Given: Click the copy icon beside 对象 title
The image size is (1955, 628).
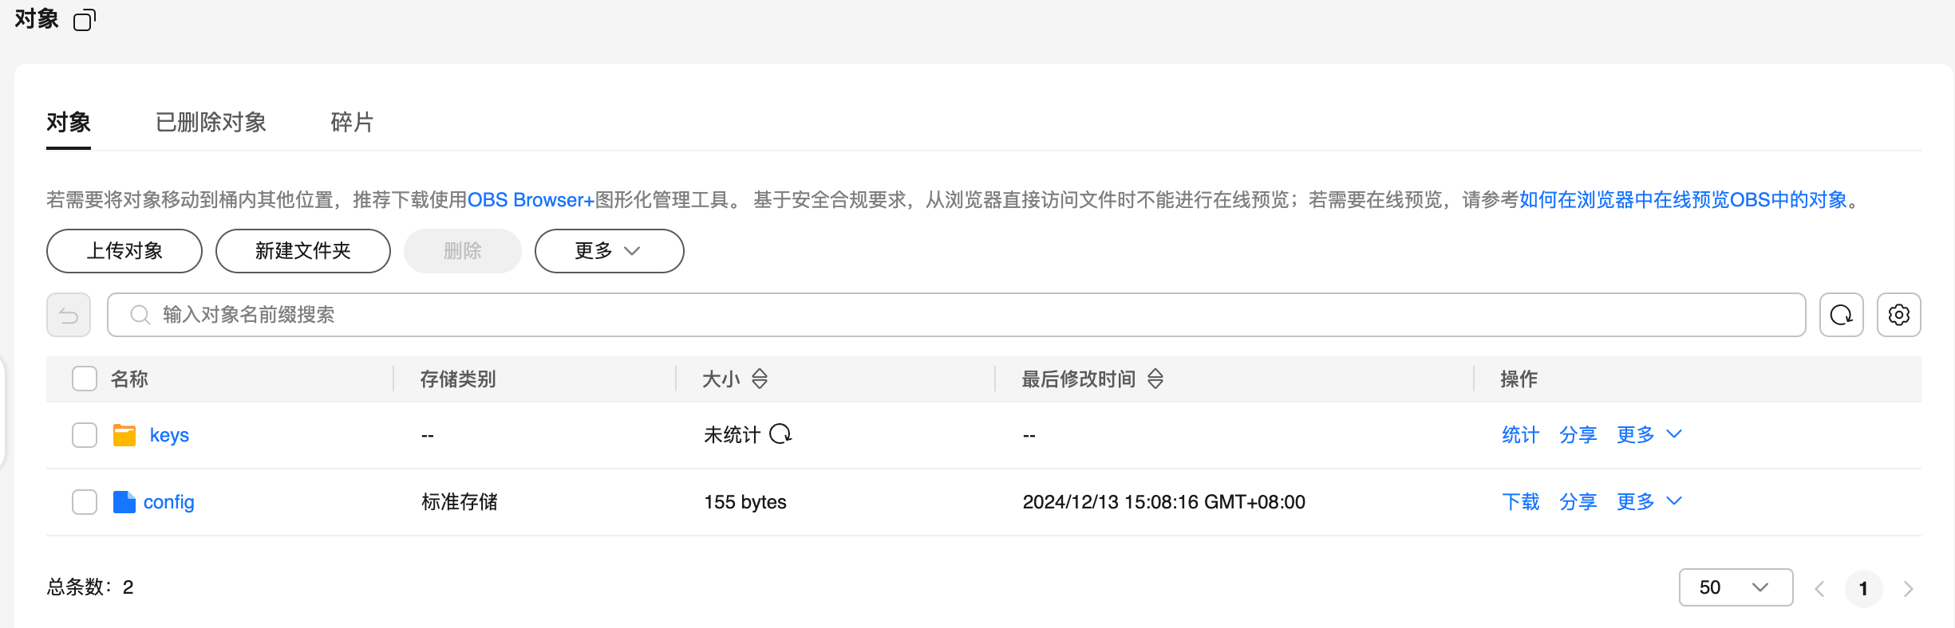Looking at the screenshot, I should 84,20.
